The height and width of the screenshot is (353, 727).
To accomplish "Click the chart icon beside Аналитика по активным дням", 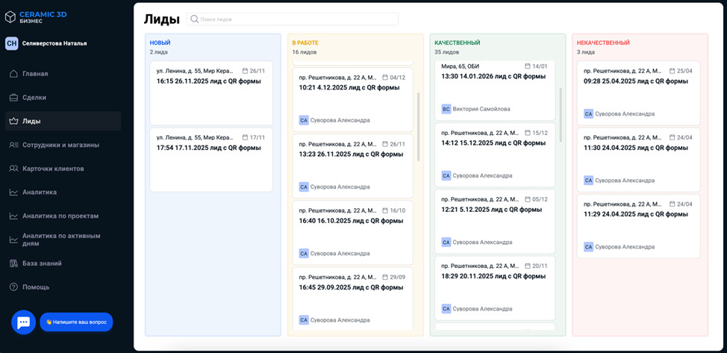I will [14, 240].
